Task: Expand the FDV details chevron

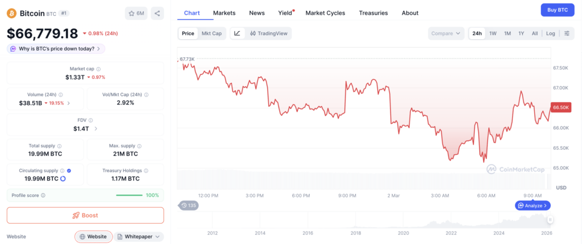Action: click(x=96, y=129)
